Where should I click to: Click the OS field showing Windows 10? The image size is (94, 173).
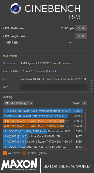(x=53, y=79)
